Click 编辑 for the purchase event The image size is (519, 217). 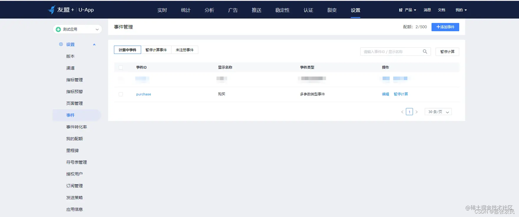point(385,94)
